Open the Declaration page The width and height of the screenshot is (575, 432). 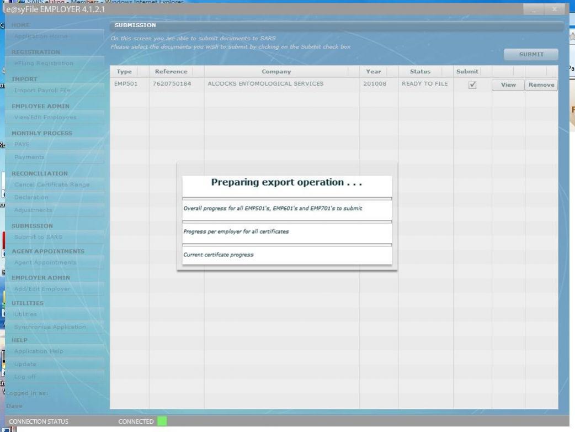(31, 197)
